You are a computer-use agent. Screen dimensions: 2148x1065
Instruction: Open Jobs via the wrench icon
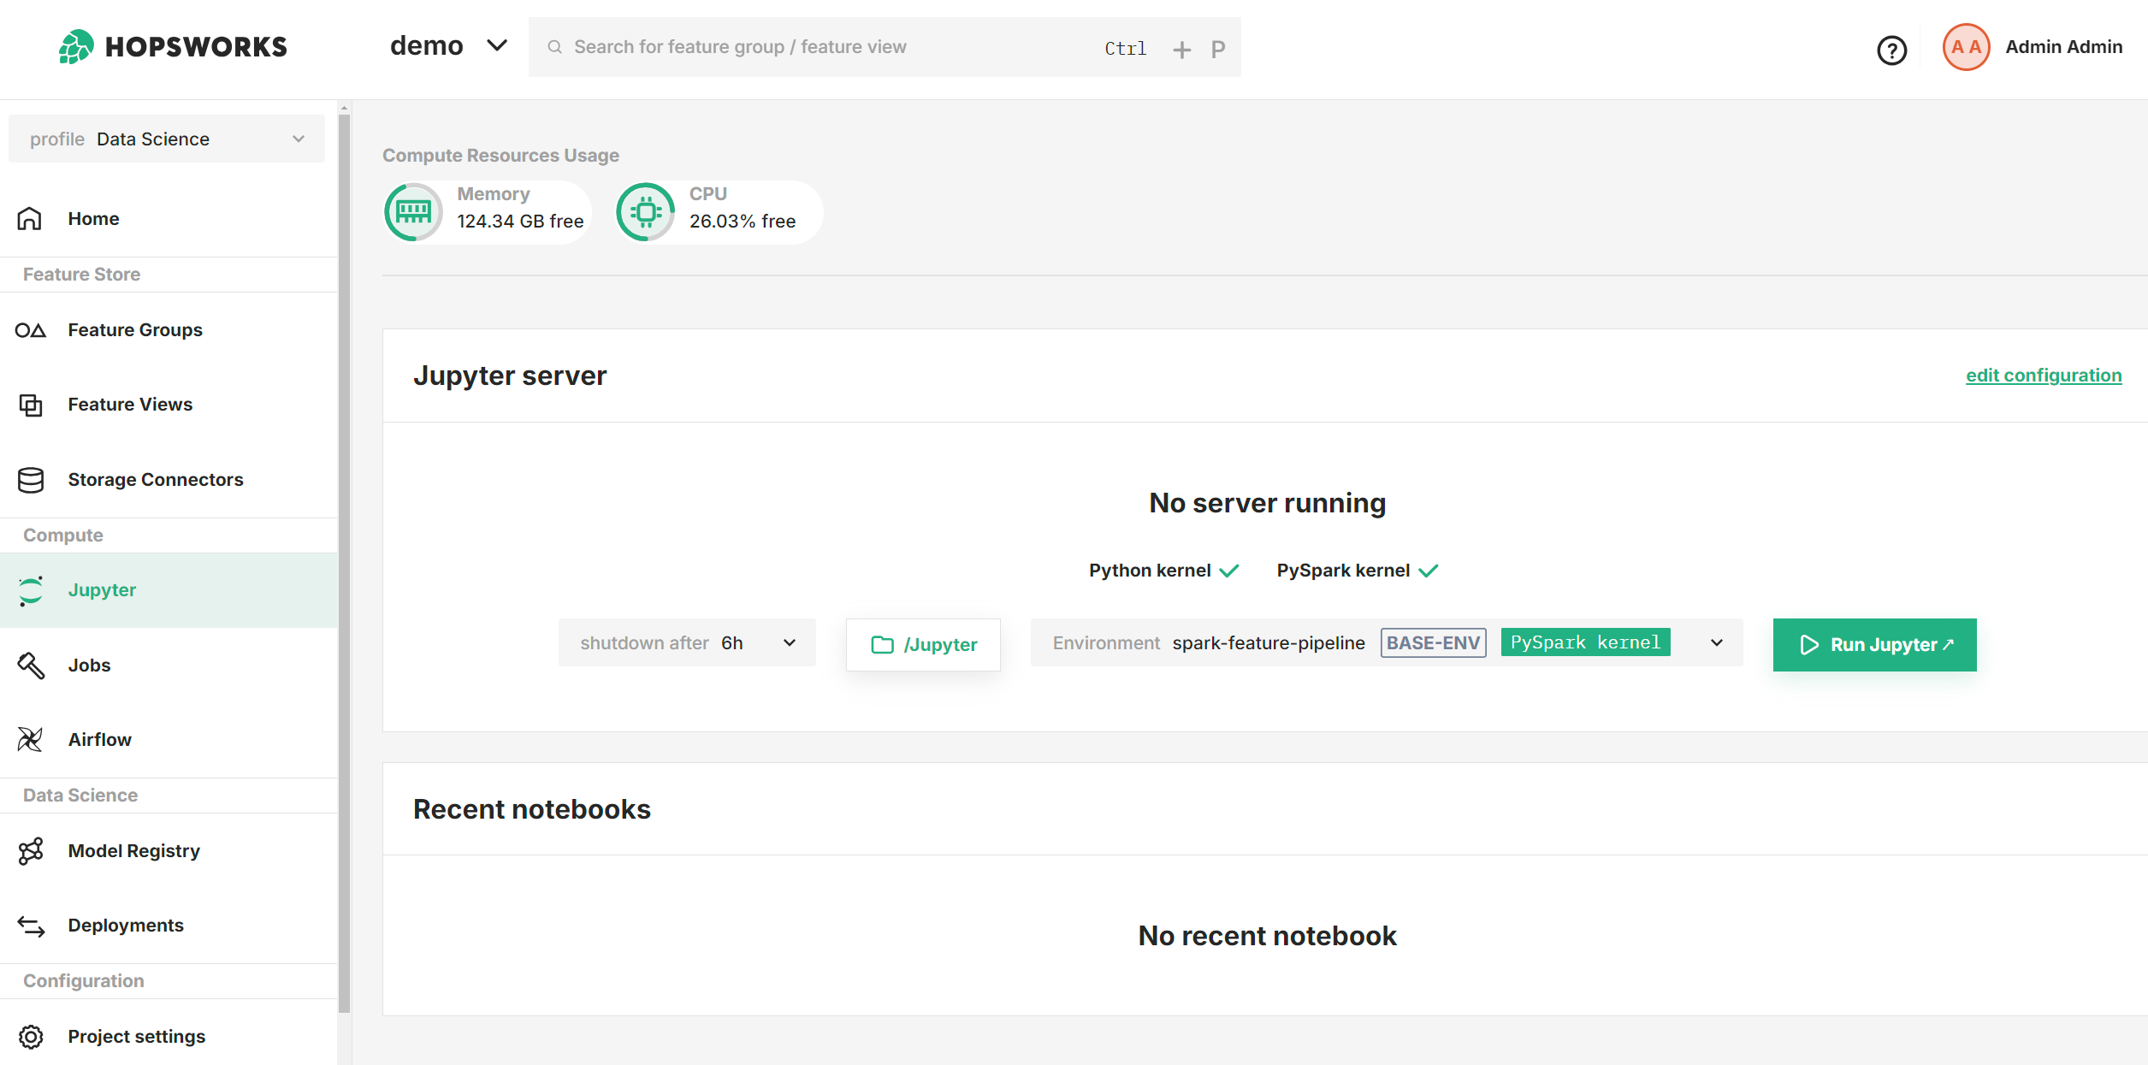coord(31,666)
